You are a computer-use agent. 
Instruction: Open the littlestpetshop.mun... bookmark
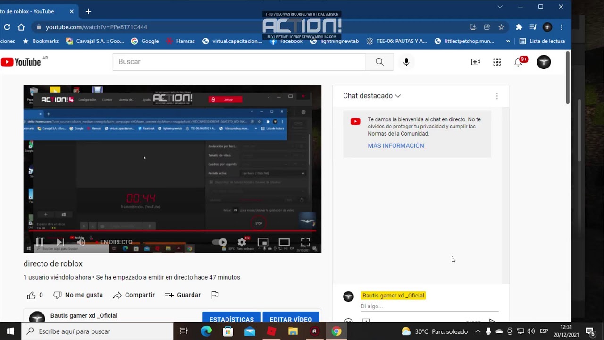464,41
